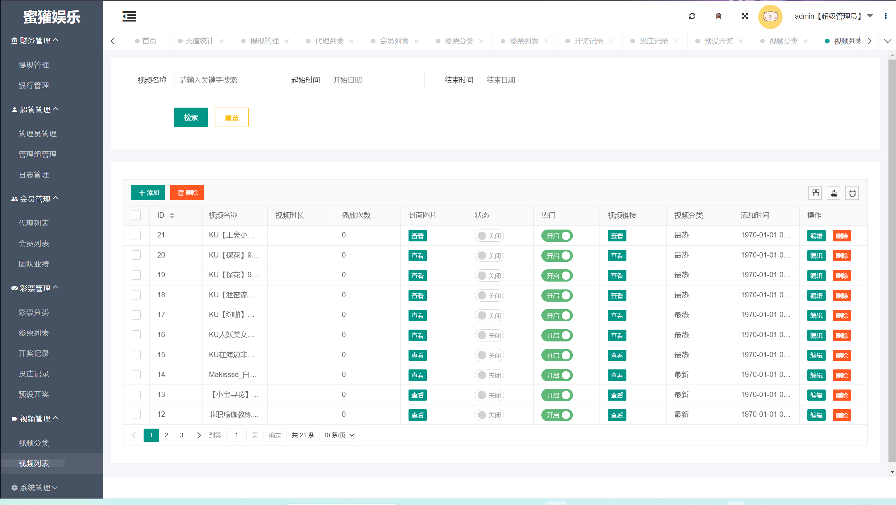Toggle the 状态 switch for row 20
The image size is (896, 505).
point(489,256)
